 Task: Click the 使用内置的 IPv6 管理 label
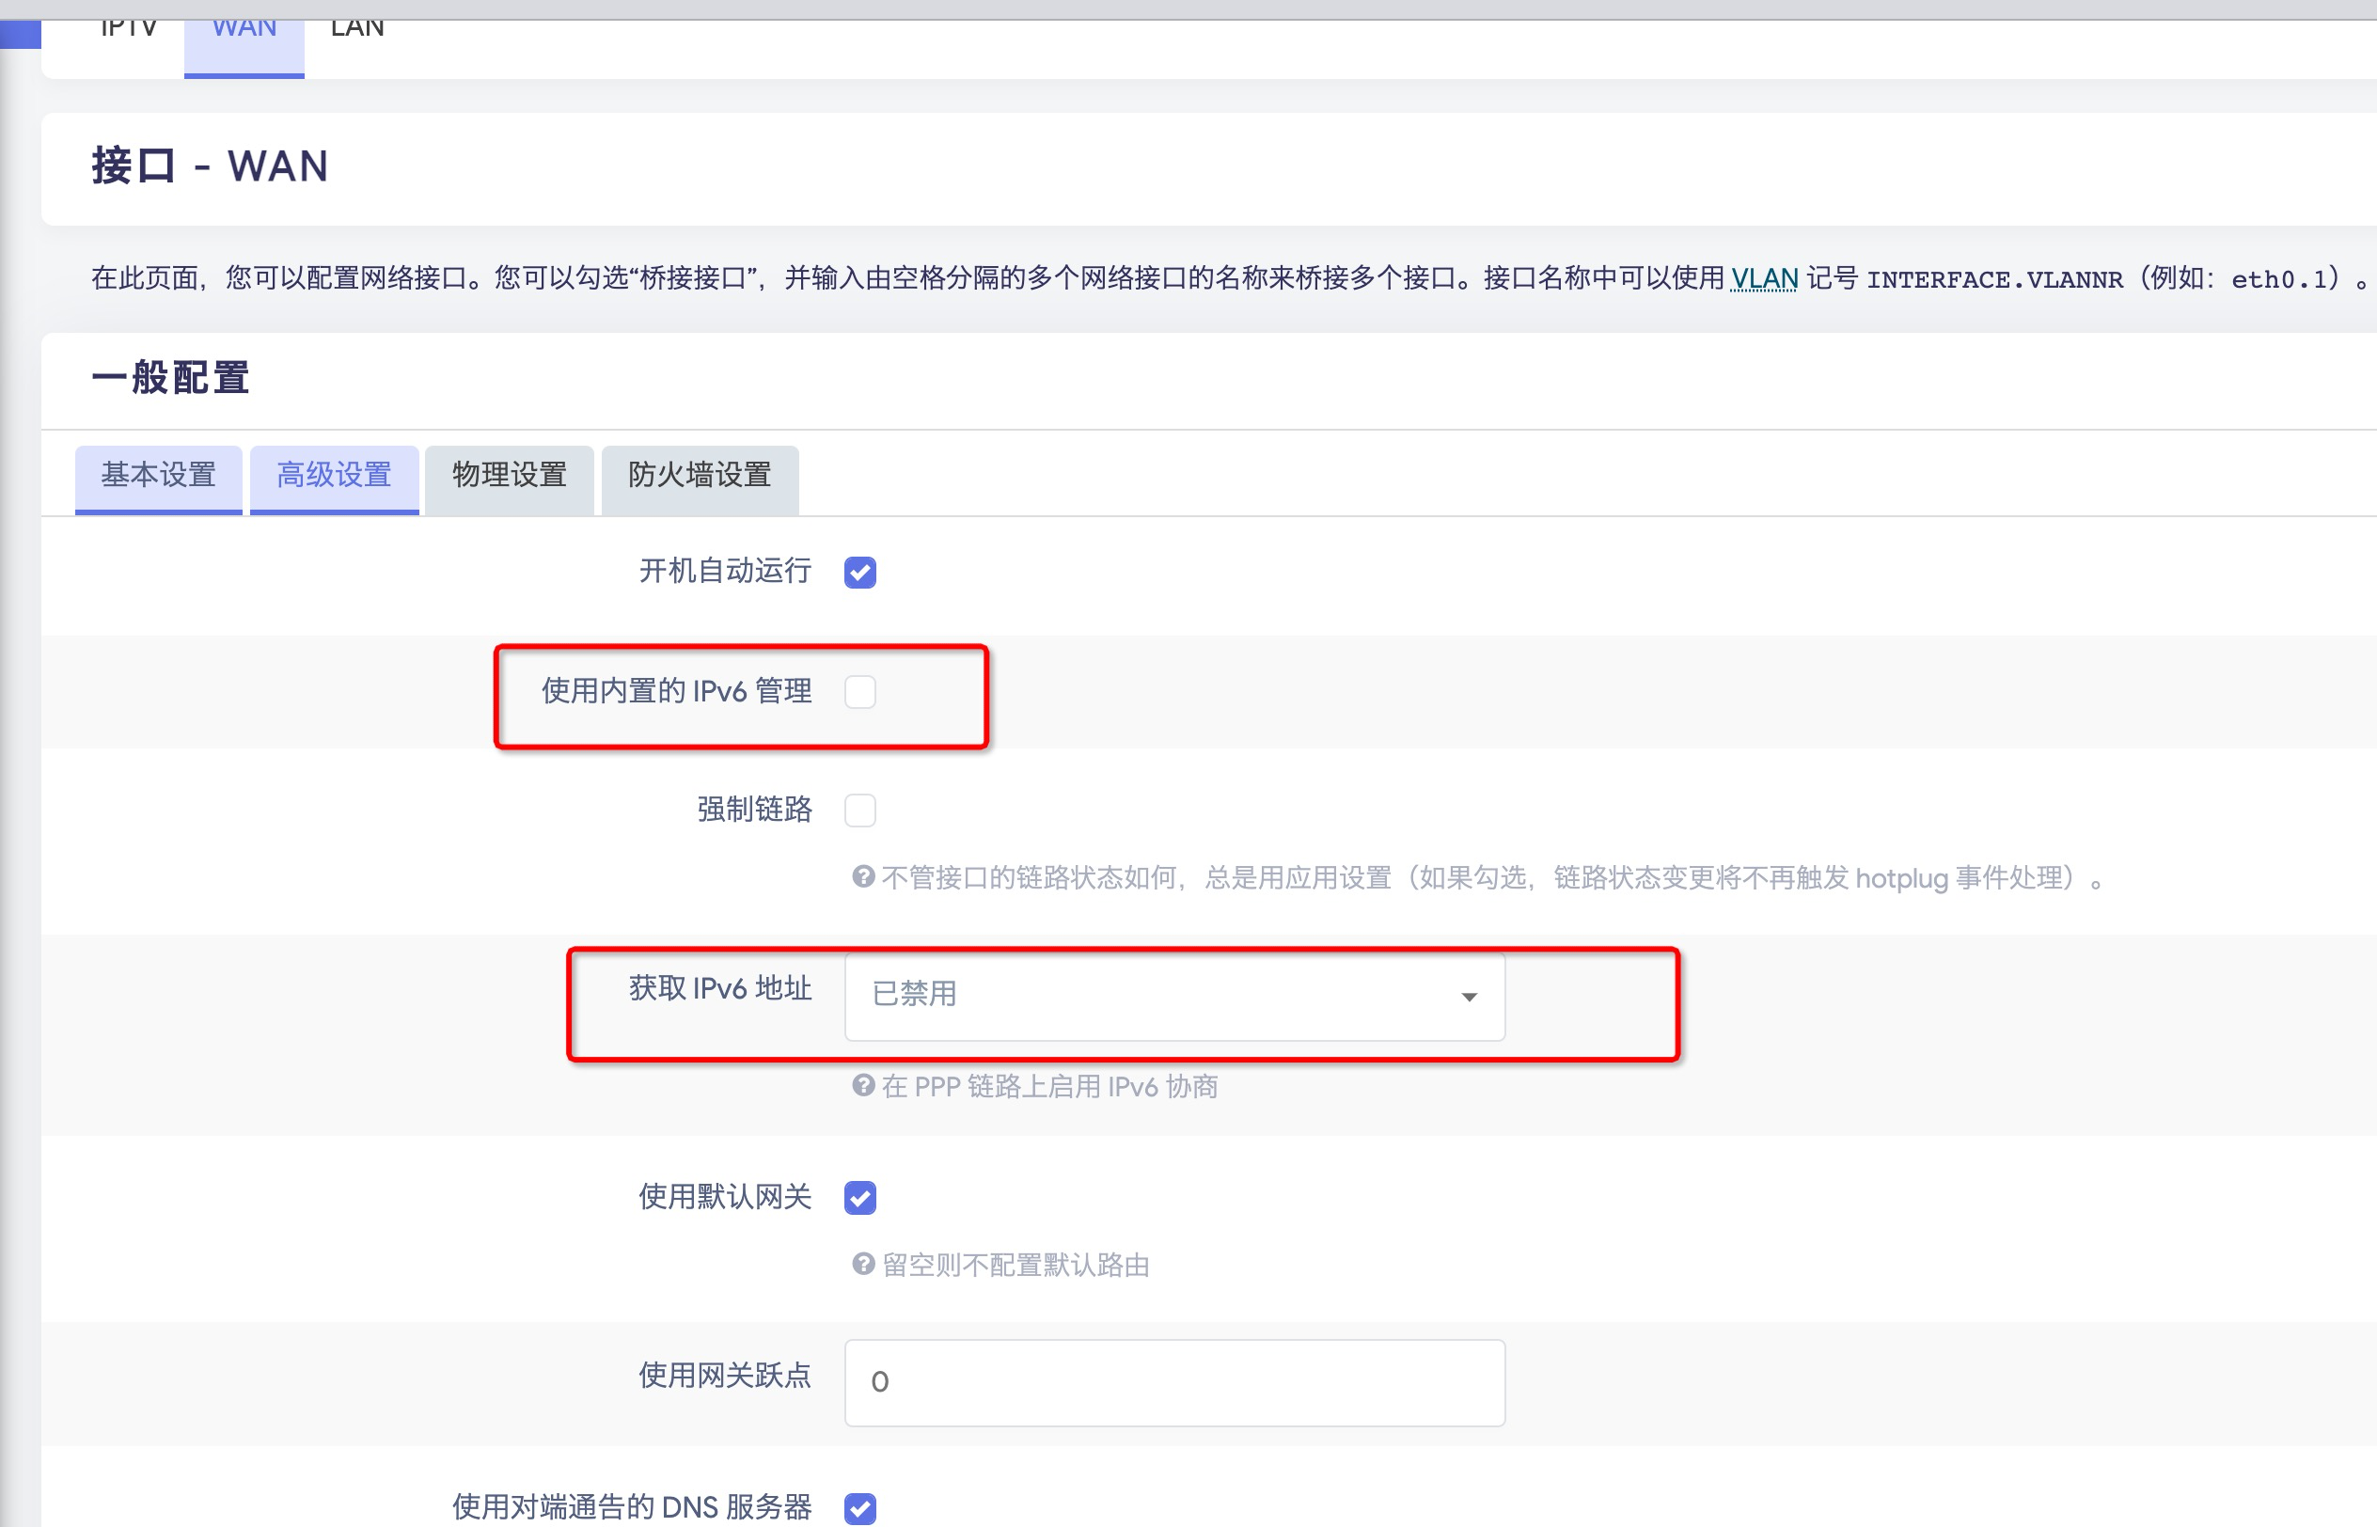pos(677,691)
